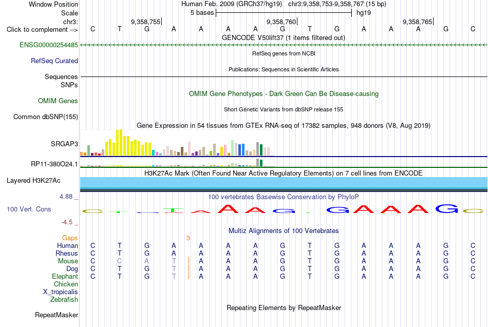
Task: Click the 'Click to complement -->' label
Action: [x=42, y=30]
